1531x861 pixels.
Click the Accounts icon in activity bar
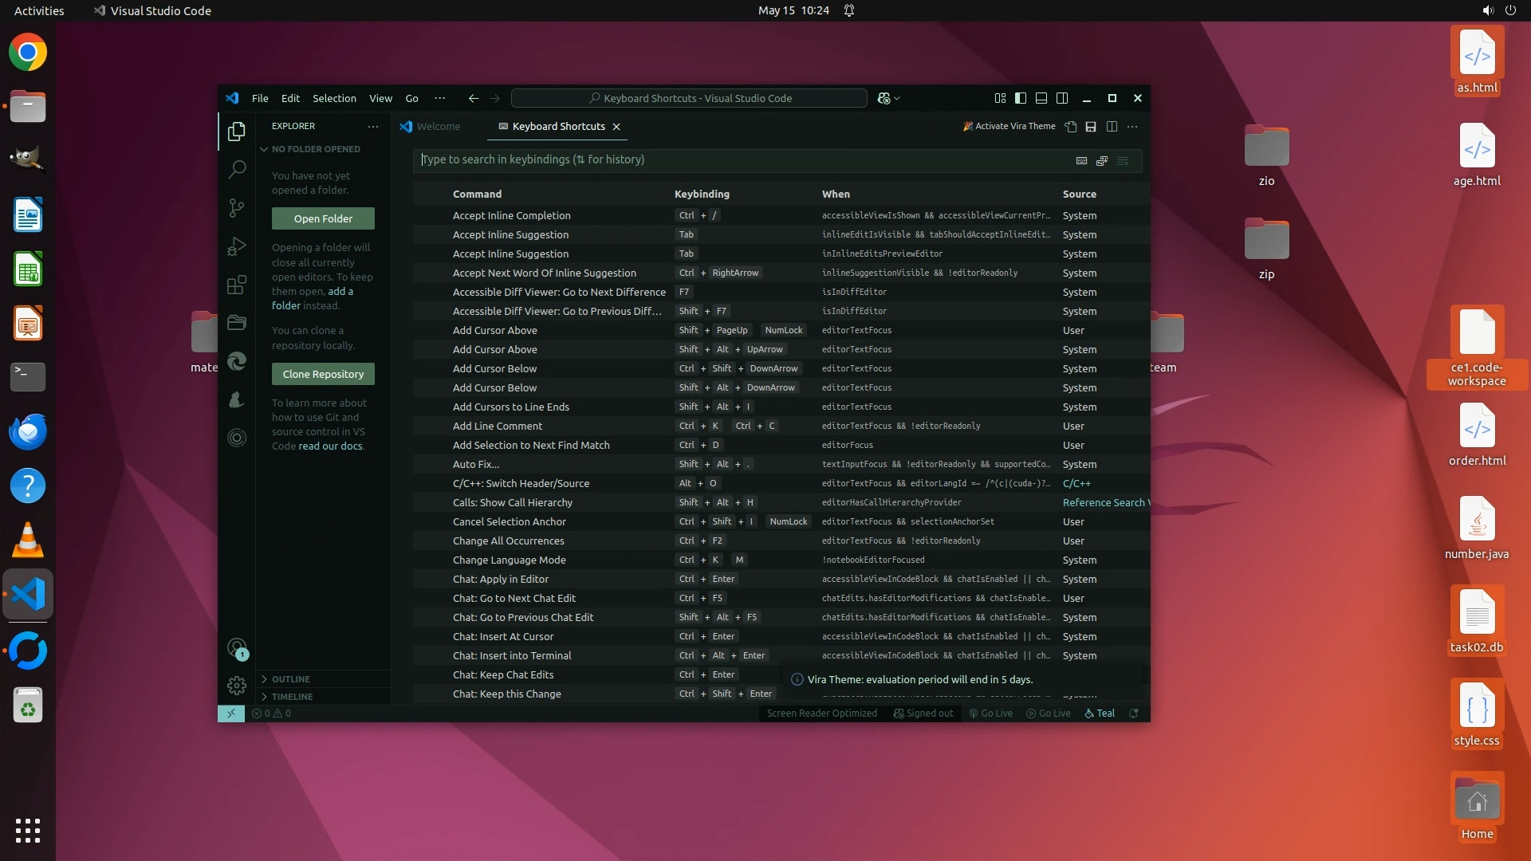(237, 648)
